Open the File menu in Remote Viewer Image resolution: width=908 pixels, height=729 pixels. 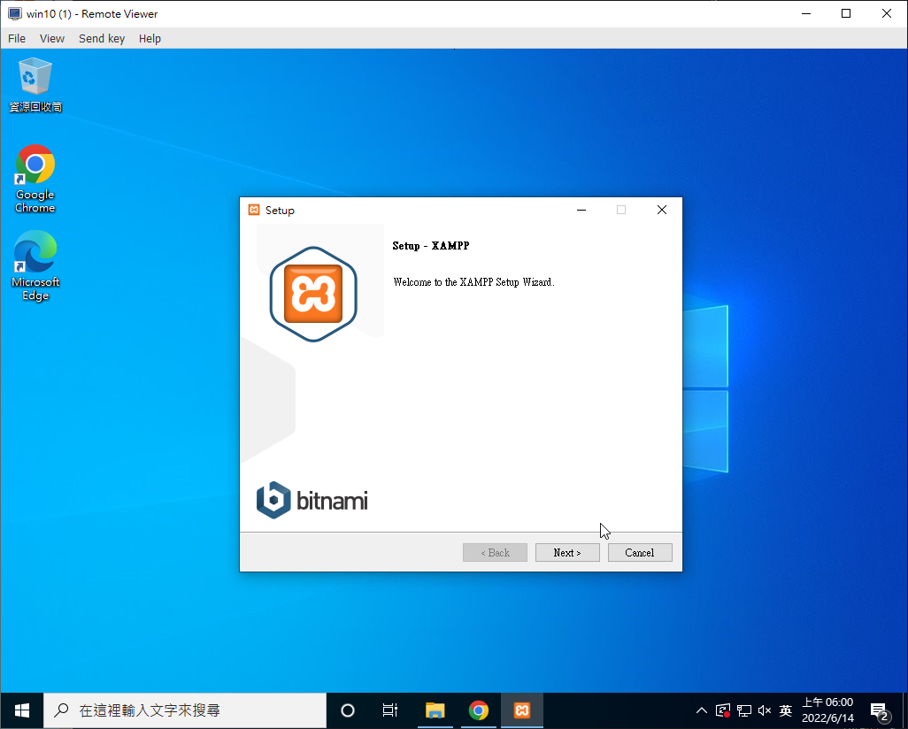click(17, 38)
